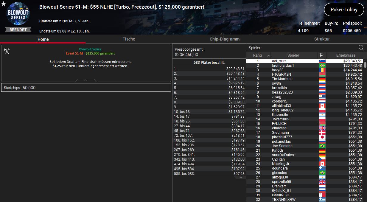Click the Japan flag beside piroshiki777
The image size is (367, 202).
pyautogui.click(x=322, y=137)
